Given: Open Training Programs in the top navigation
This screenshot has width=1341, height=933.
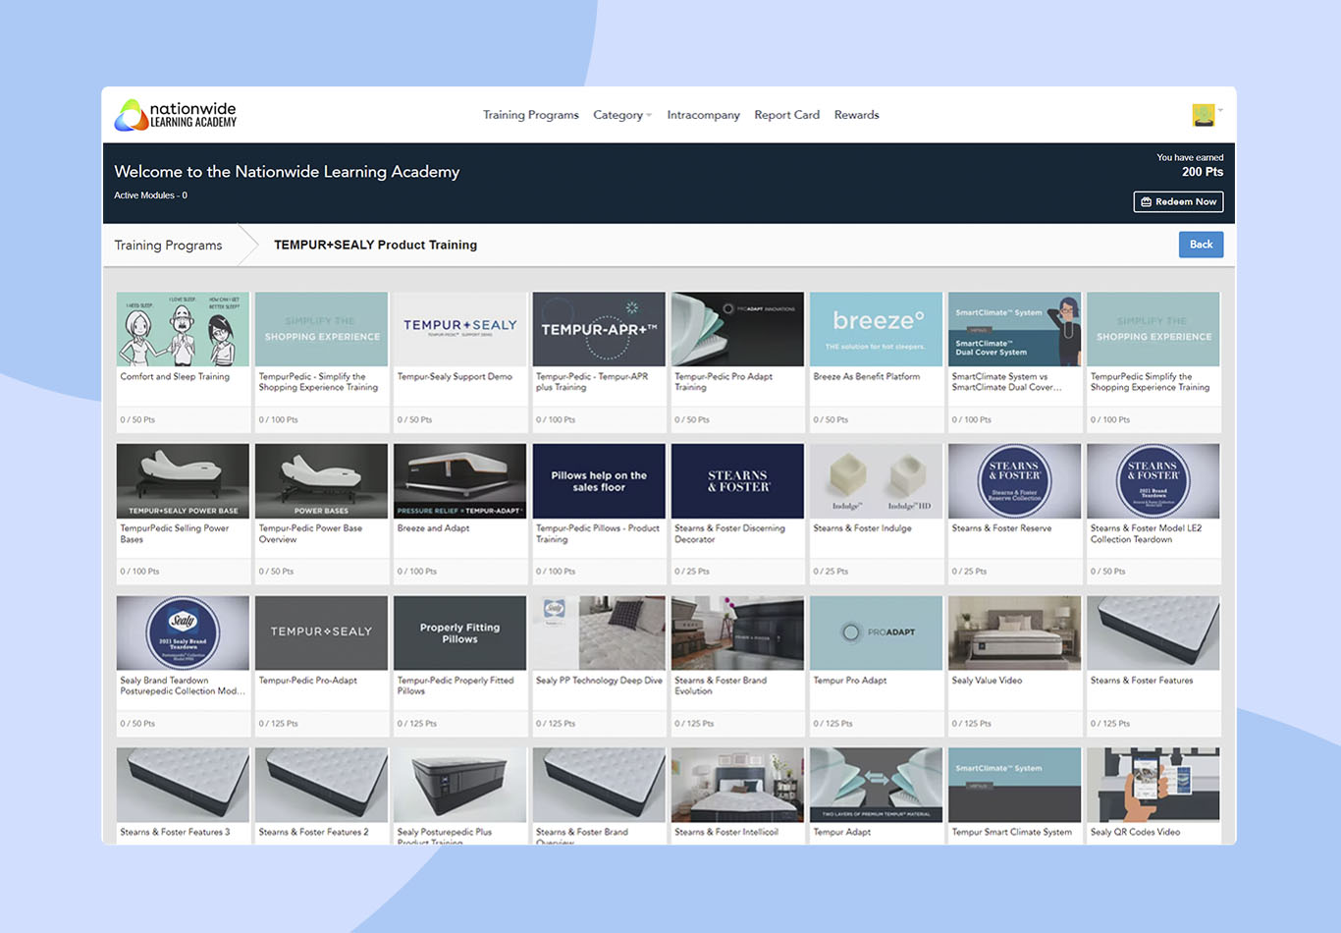Looking at the screenshot, I should click(x=531, y=115).
